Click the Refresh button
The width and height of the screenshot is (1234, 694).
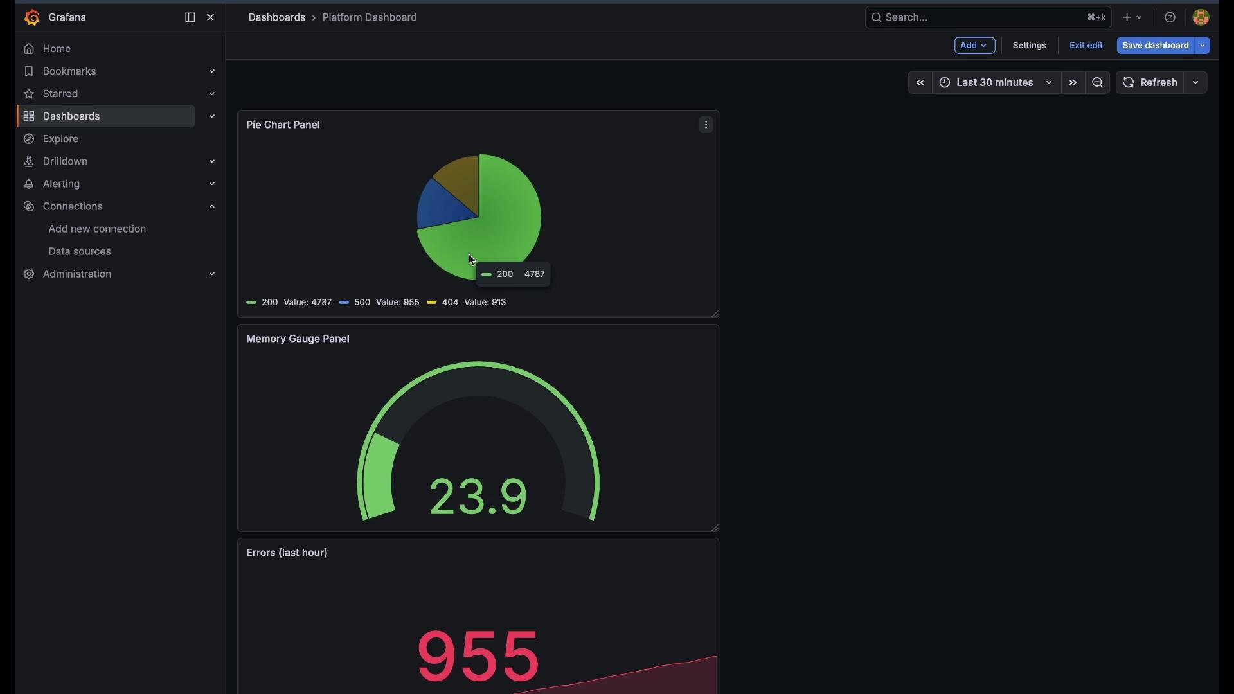(1150, 83)
